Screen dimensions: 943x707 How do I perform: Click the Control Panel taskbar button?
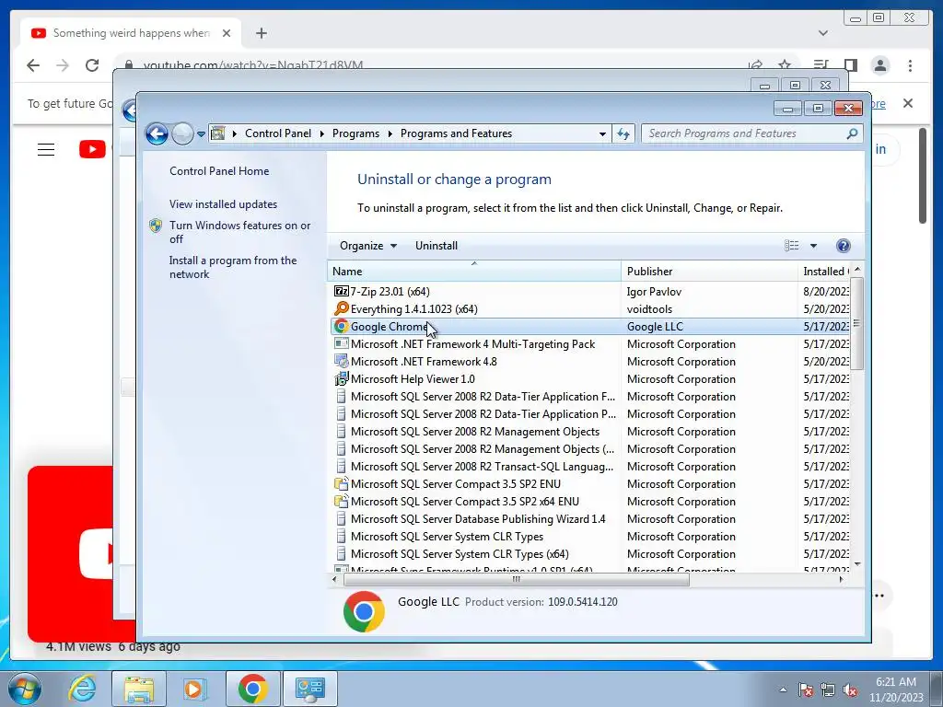[309, 689]
